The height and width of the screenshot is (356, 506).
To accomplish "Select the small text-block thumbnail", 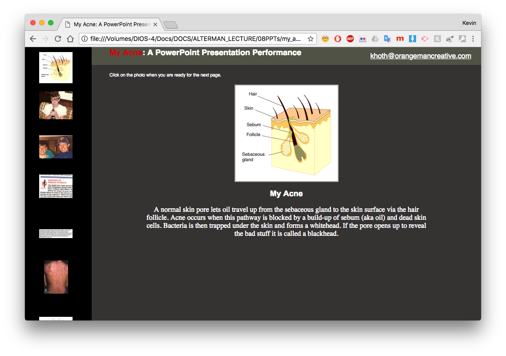I will pos(56,234).
